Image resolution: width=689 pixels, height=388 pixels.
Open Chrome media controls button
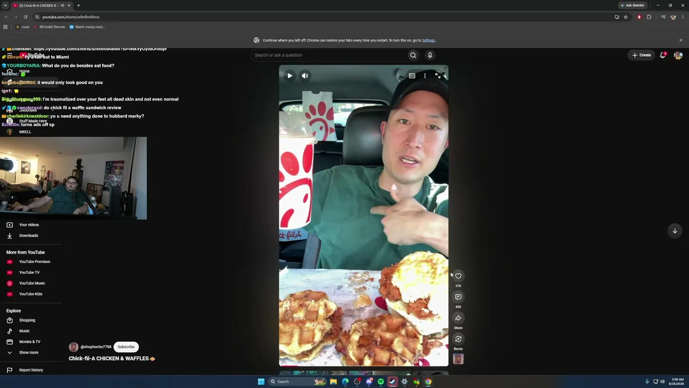[x=664, y=17]
